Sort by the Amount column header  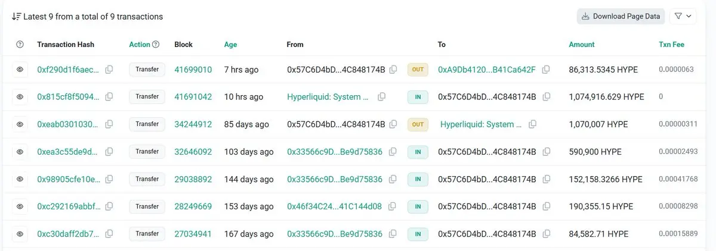click(x=582, y=45)
